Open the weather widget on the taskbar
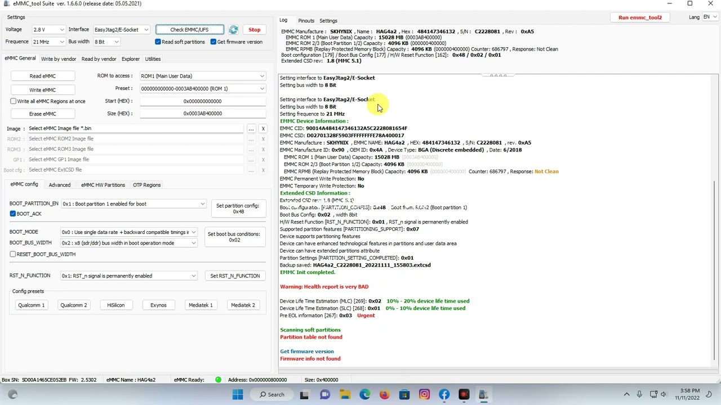The image size is (721, 405). tap(13, 394)
